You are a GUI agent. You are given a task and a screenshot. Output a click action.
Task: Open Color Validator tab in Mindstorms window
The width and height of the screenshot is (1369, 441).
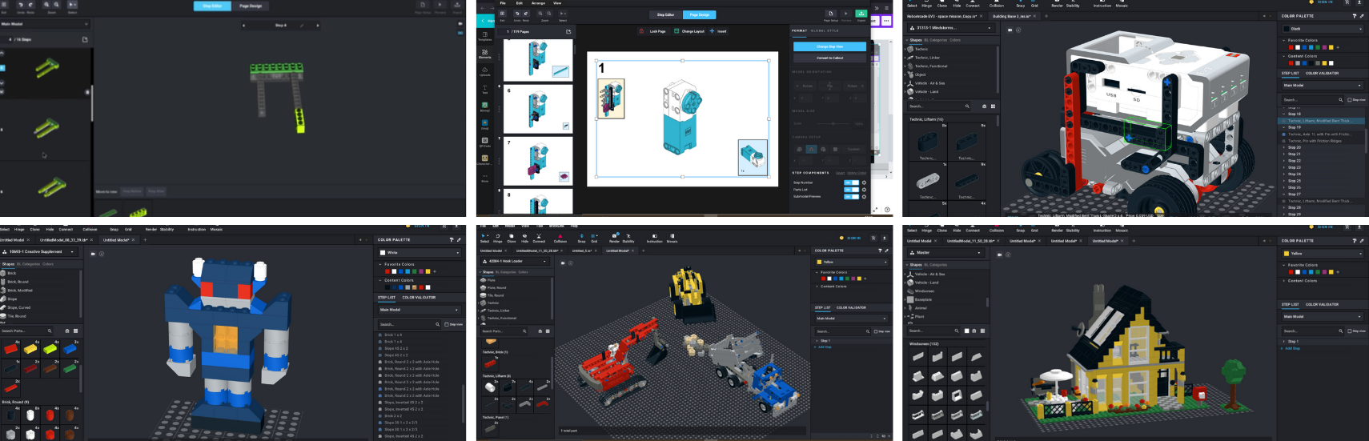click(x=1322, y=73)
